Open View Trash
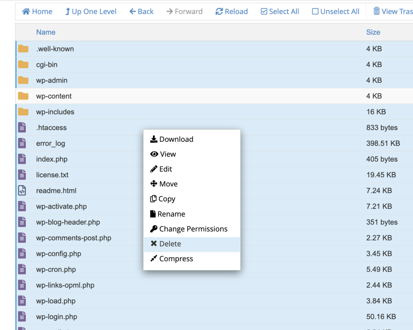 coord(393,12)
